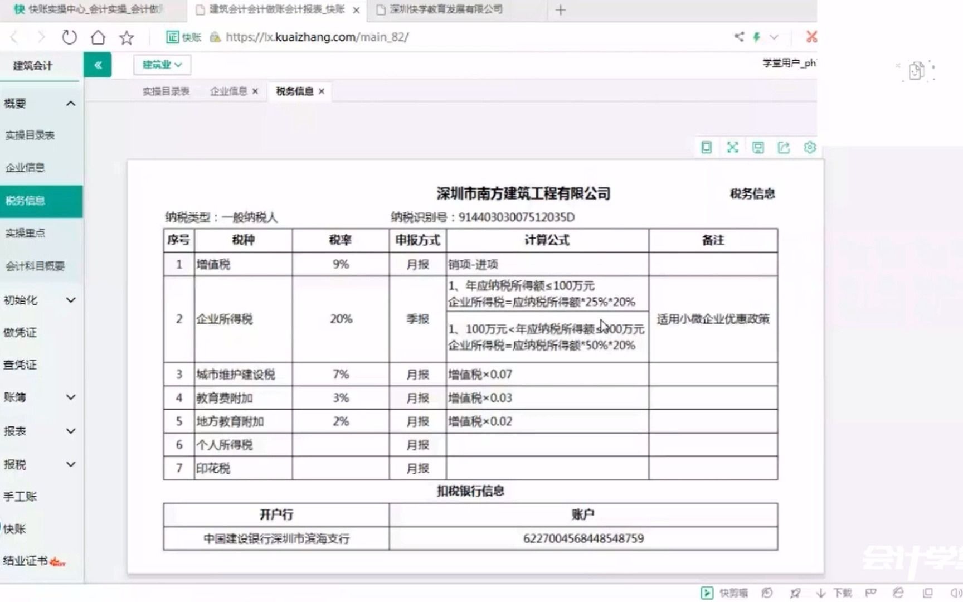Click the window split icon in status bar
Viewport: 963px width, 602px height.
[x=927, y=593]
